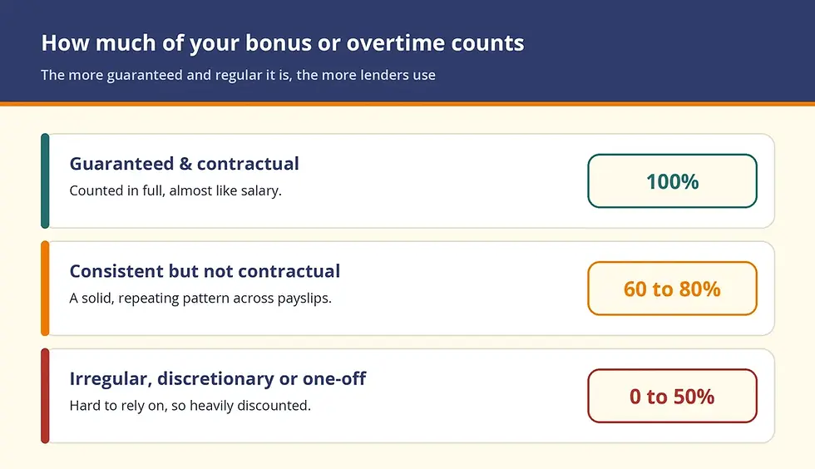Screen dimensions: 815x469
Task: Click the 100% badge
Action: coord(672,181)
